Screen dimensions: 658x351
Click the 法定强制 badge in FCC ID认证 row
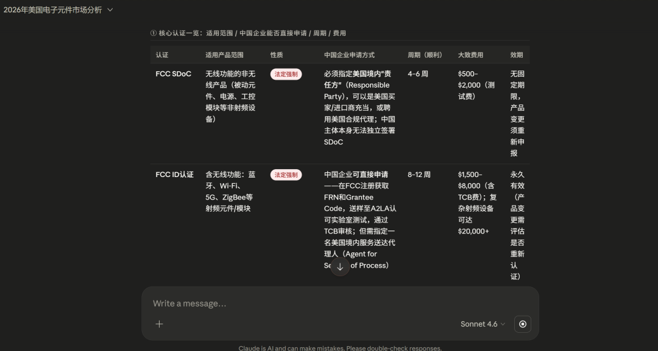click(x=286, y=175)
